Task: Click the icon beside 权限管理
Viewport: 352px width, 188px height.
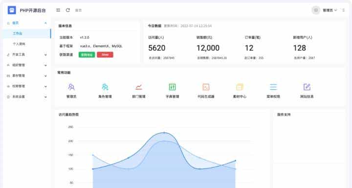Action: pyautogui.click(x=8, y=86)
